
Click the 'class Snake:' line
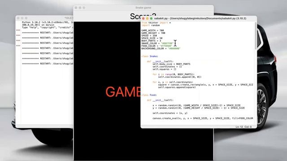coord(150,56)
